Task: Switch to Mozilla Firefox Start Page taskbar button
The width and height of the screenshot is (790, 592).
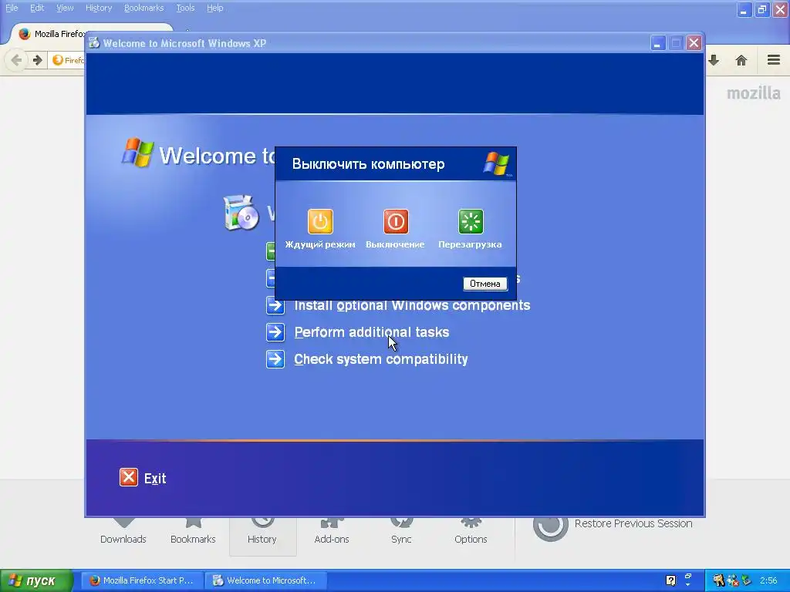Action: [x=143, y=580]
